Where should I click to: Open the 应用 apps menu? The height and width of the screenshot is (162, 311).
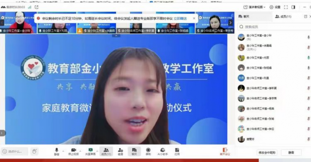[x=177, y=151]
